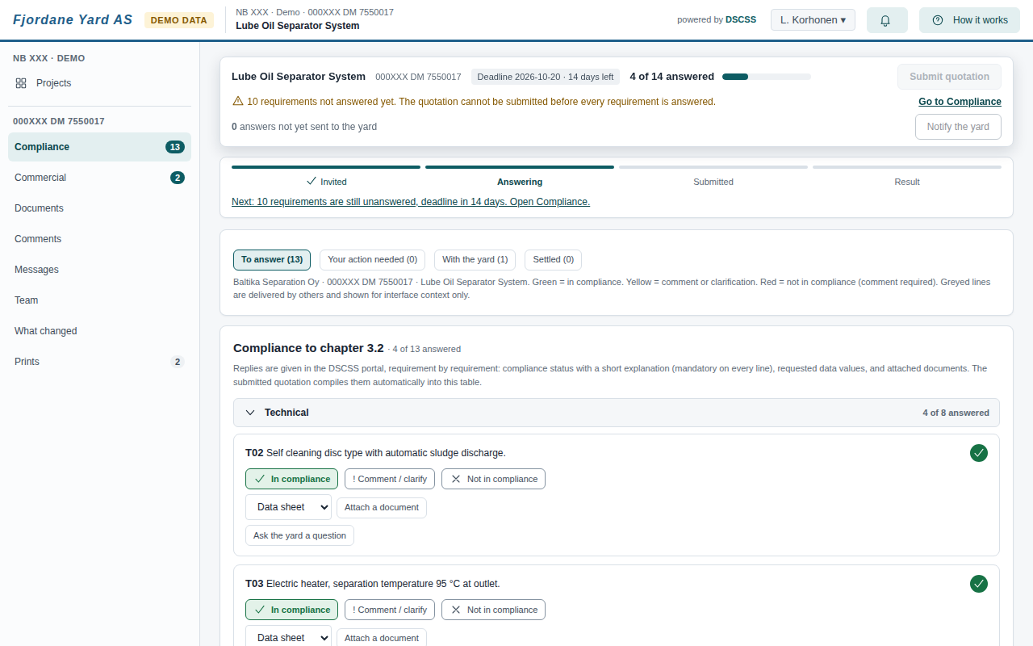
Task: Set T02 to Comment / clarify
Action: [390, 479]
